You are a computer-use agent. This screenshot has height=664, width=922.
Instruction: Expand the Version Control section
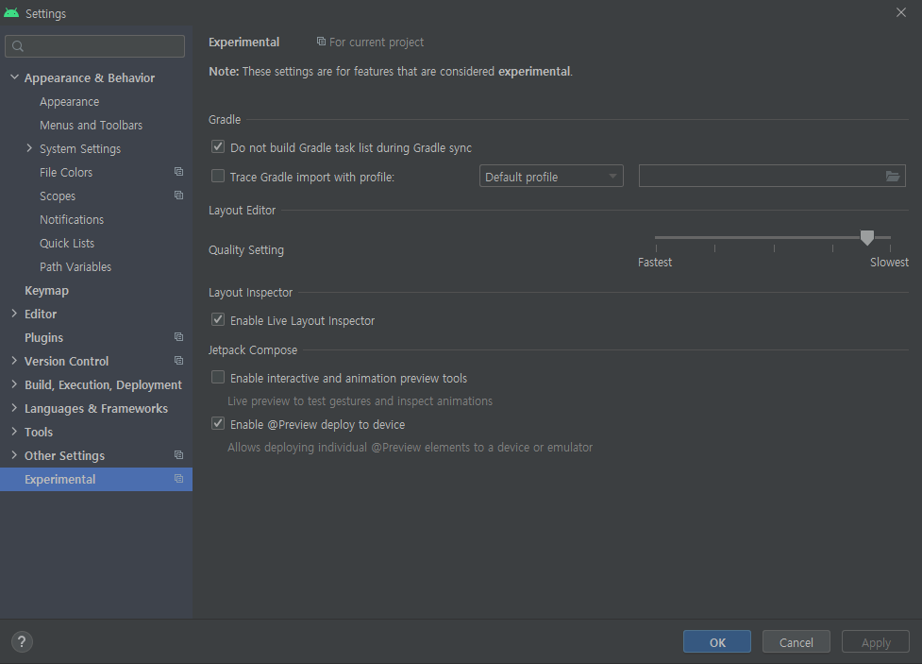pos(14,361)
